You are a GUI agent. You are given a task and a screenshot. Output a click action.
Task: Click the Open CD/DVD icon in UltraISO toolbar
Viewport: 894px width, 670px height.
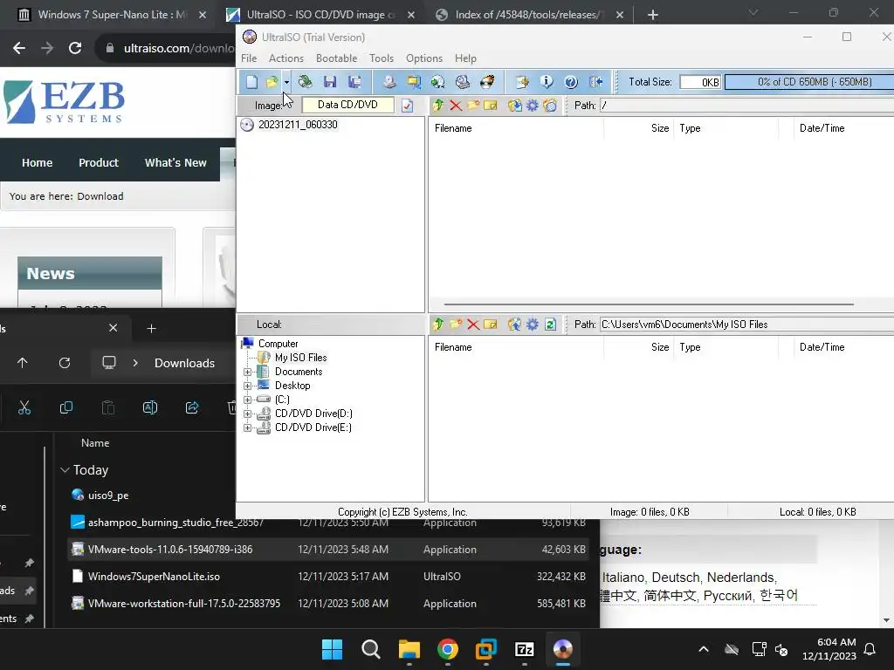pyautogui.click(x=306, y=82)
